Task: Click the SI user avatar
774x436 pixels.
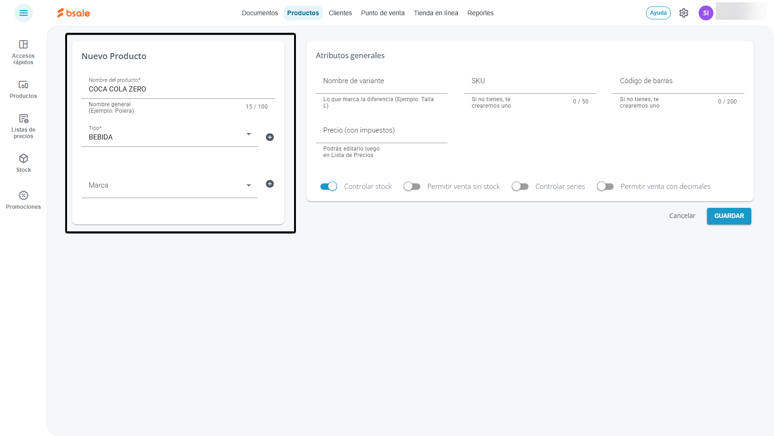Action: click(x=706, y=13)
